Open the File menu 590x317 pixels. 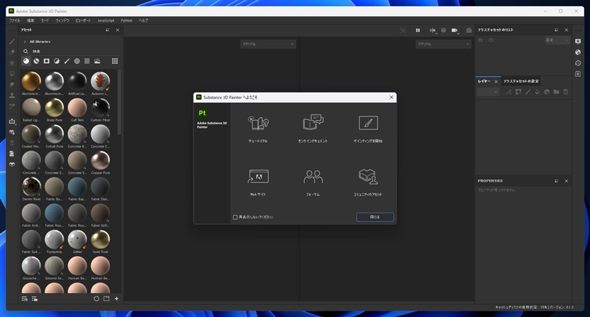pyautogui.click(x=14, y=21)
